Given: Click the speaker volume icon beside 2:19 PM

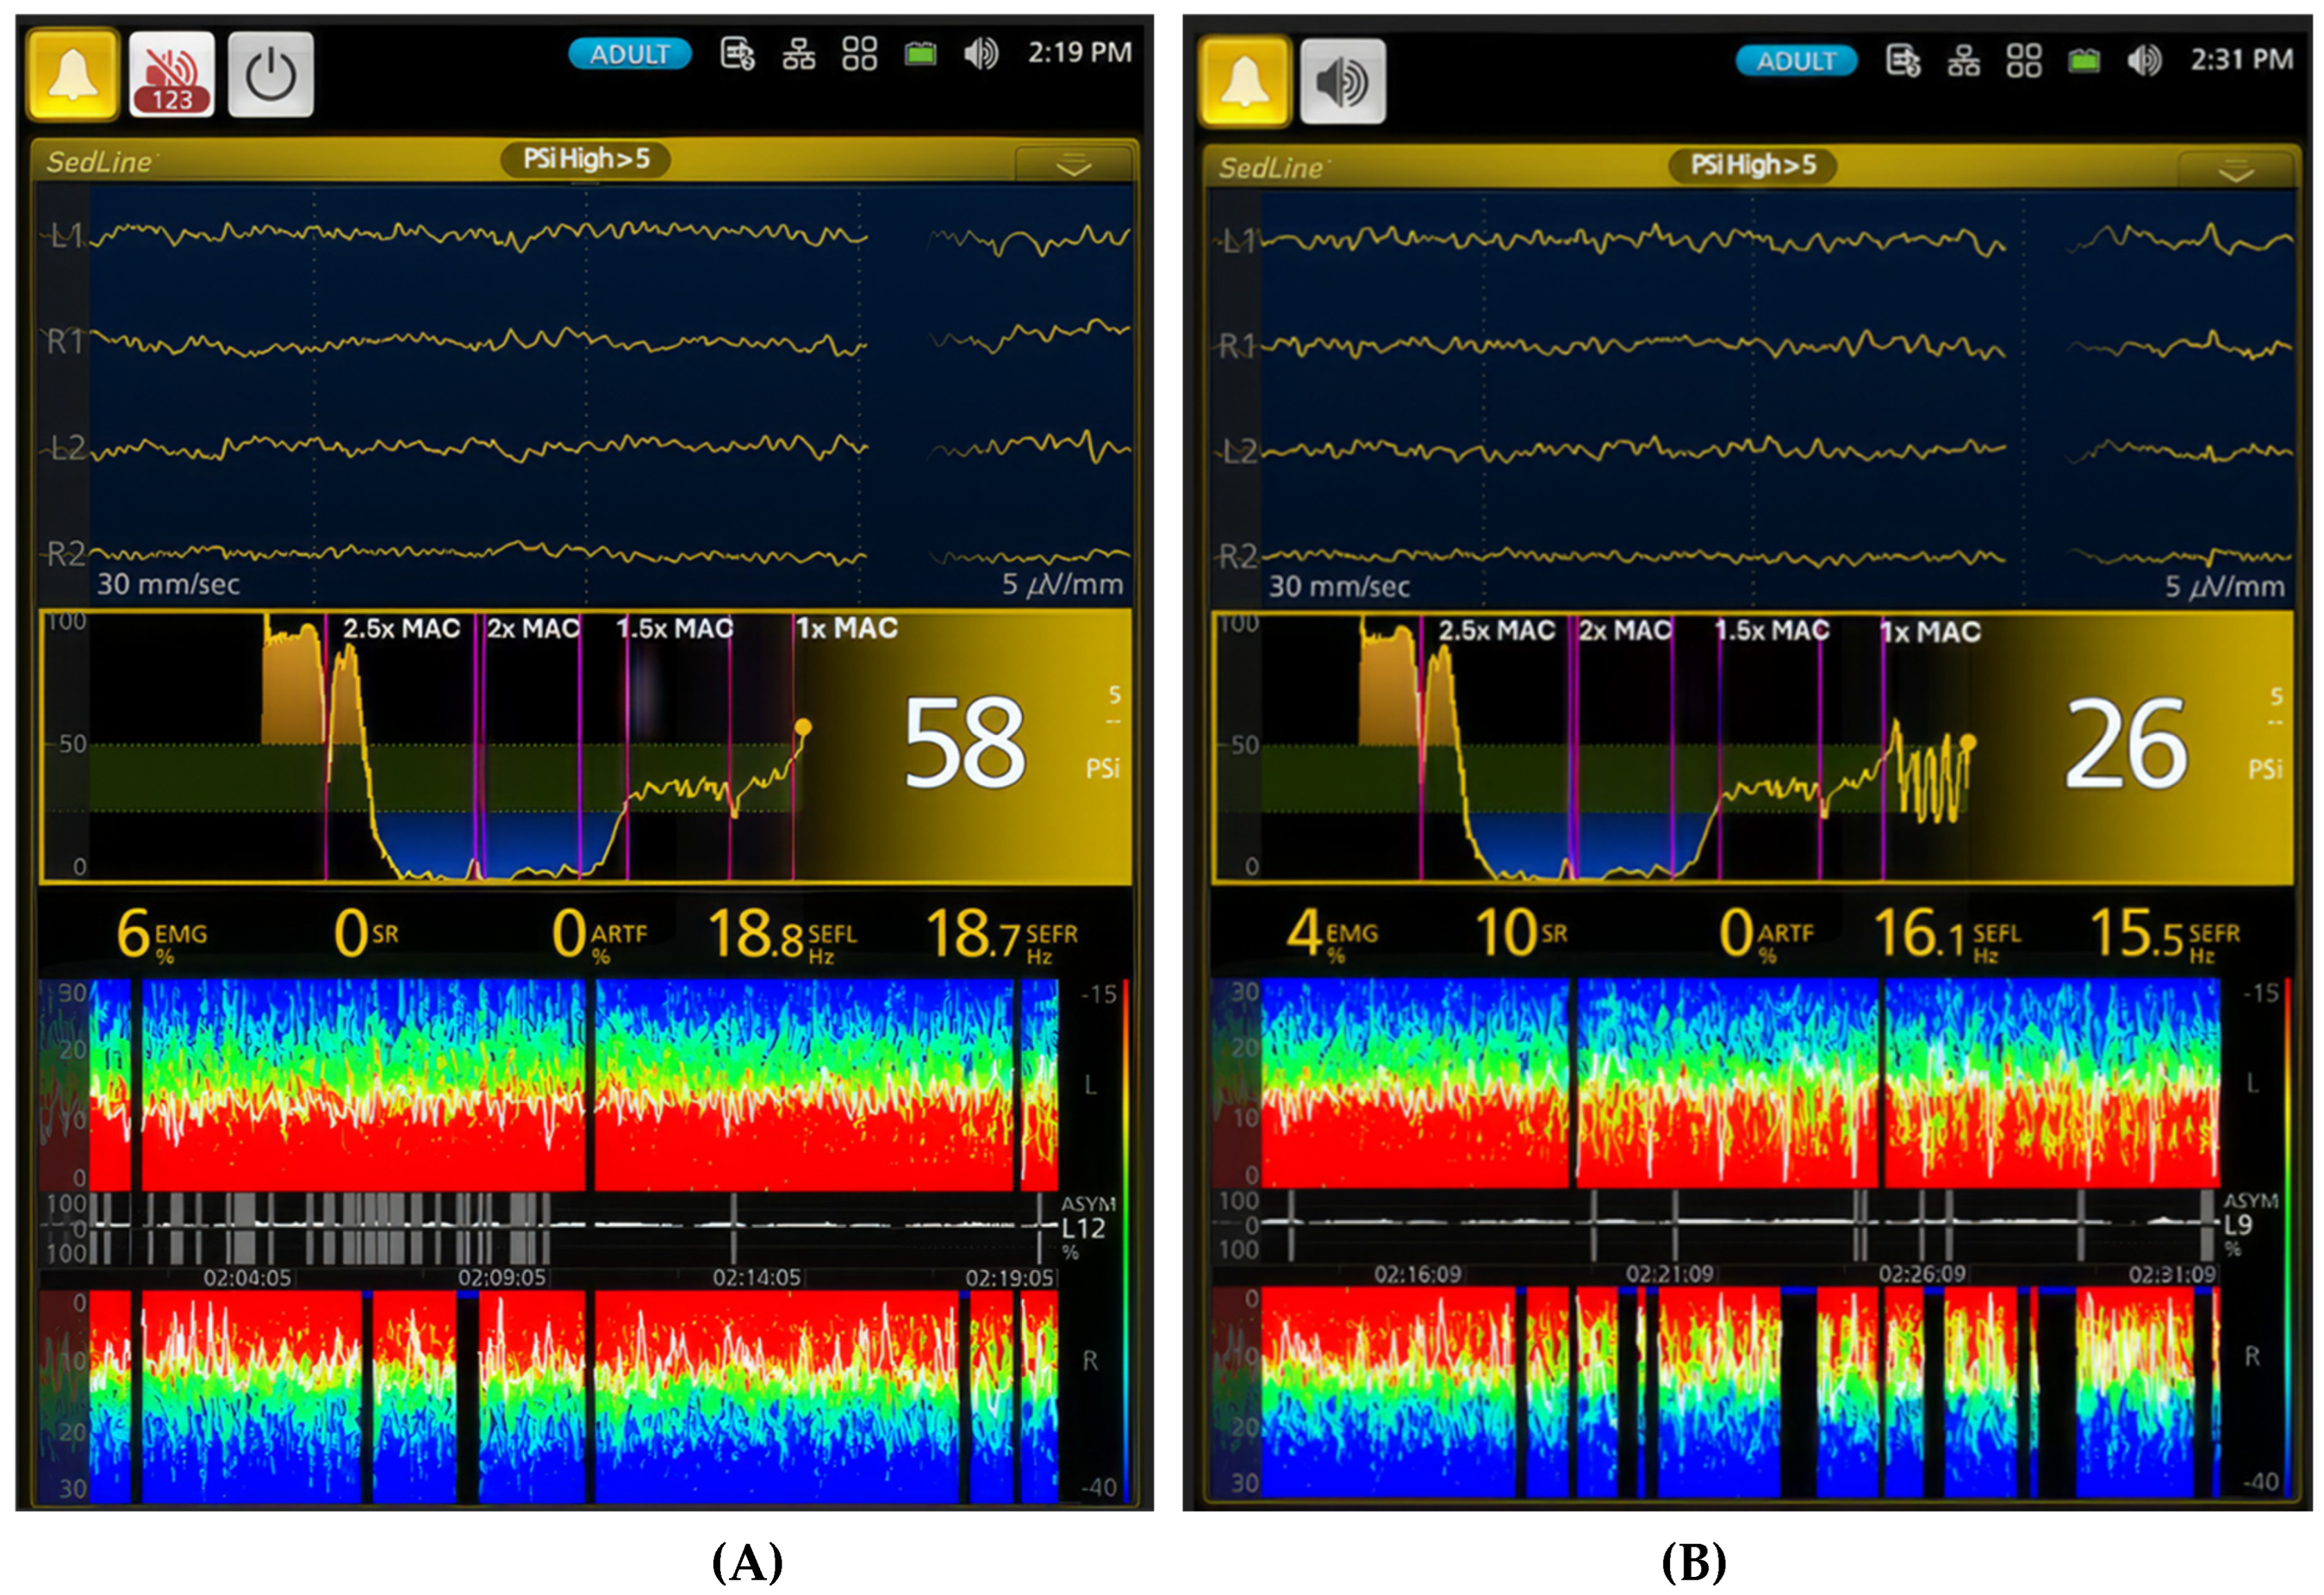Looking at the screenshot, I should click(981, 54).
